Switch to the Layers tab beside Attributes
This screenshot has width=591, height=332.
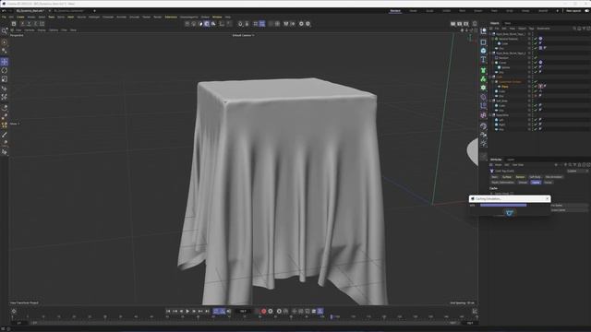tap(511, 160)
